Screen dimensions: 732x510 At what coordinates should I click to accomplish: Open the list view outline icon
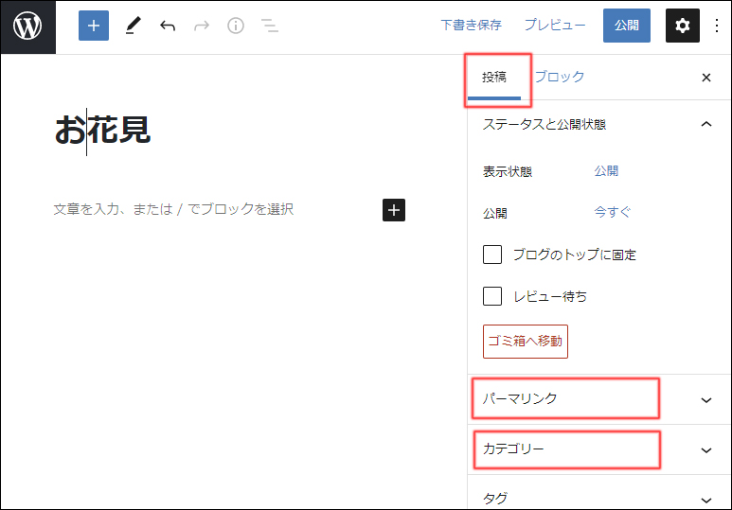[270, 26]
